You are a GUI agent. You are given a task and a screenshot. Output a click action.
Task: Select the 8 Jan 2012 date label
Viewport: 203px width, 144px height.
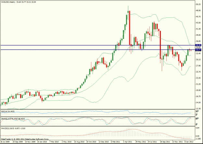click(x=189, y=142)
